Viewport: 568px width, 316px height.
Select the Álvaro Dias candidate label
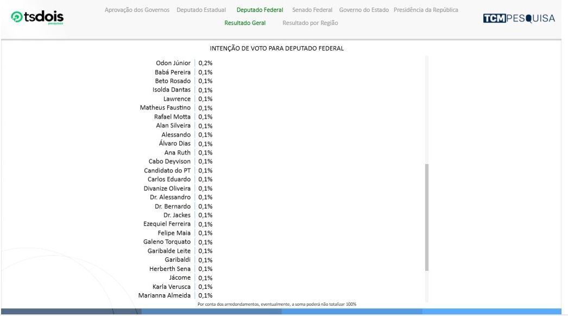[x=175, y=144]
